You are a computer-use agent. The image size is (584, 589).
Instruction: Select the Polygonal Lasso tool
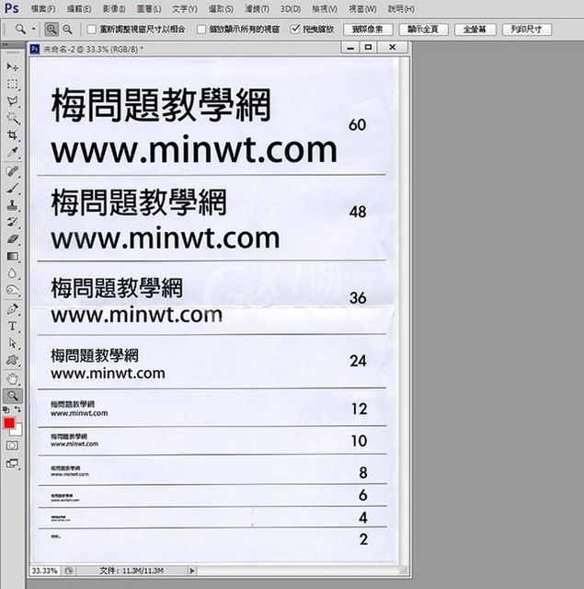[12, 101]
